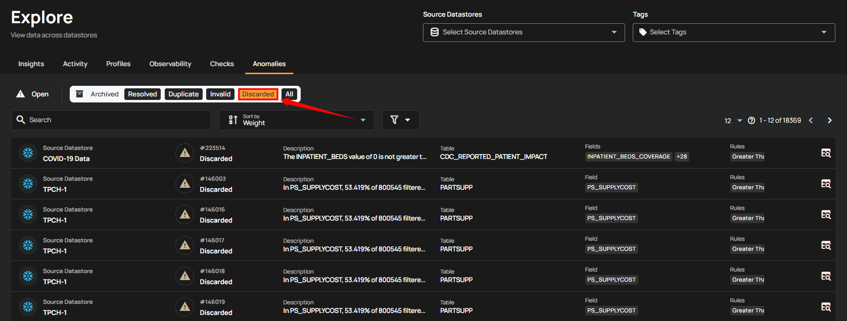Image resolution: width=847 pixels, height=321 pixels.
Task: Go to next page of anomalies
Action: click(x=829, y=120)
